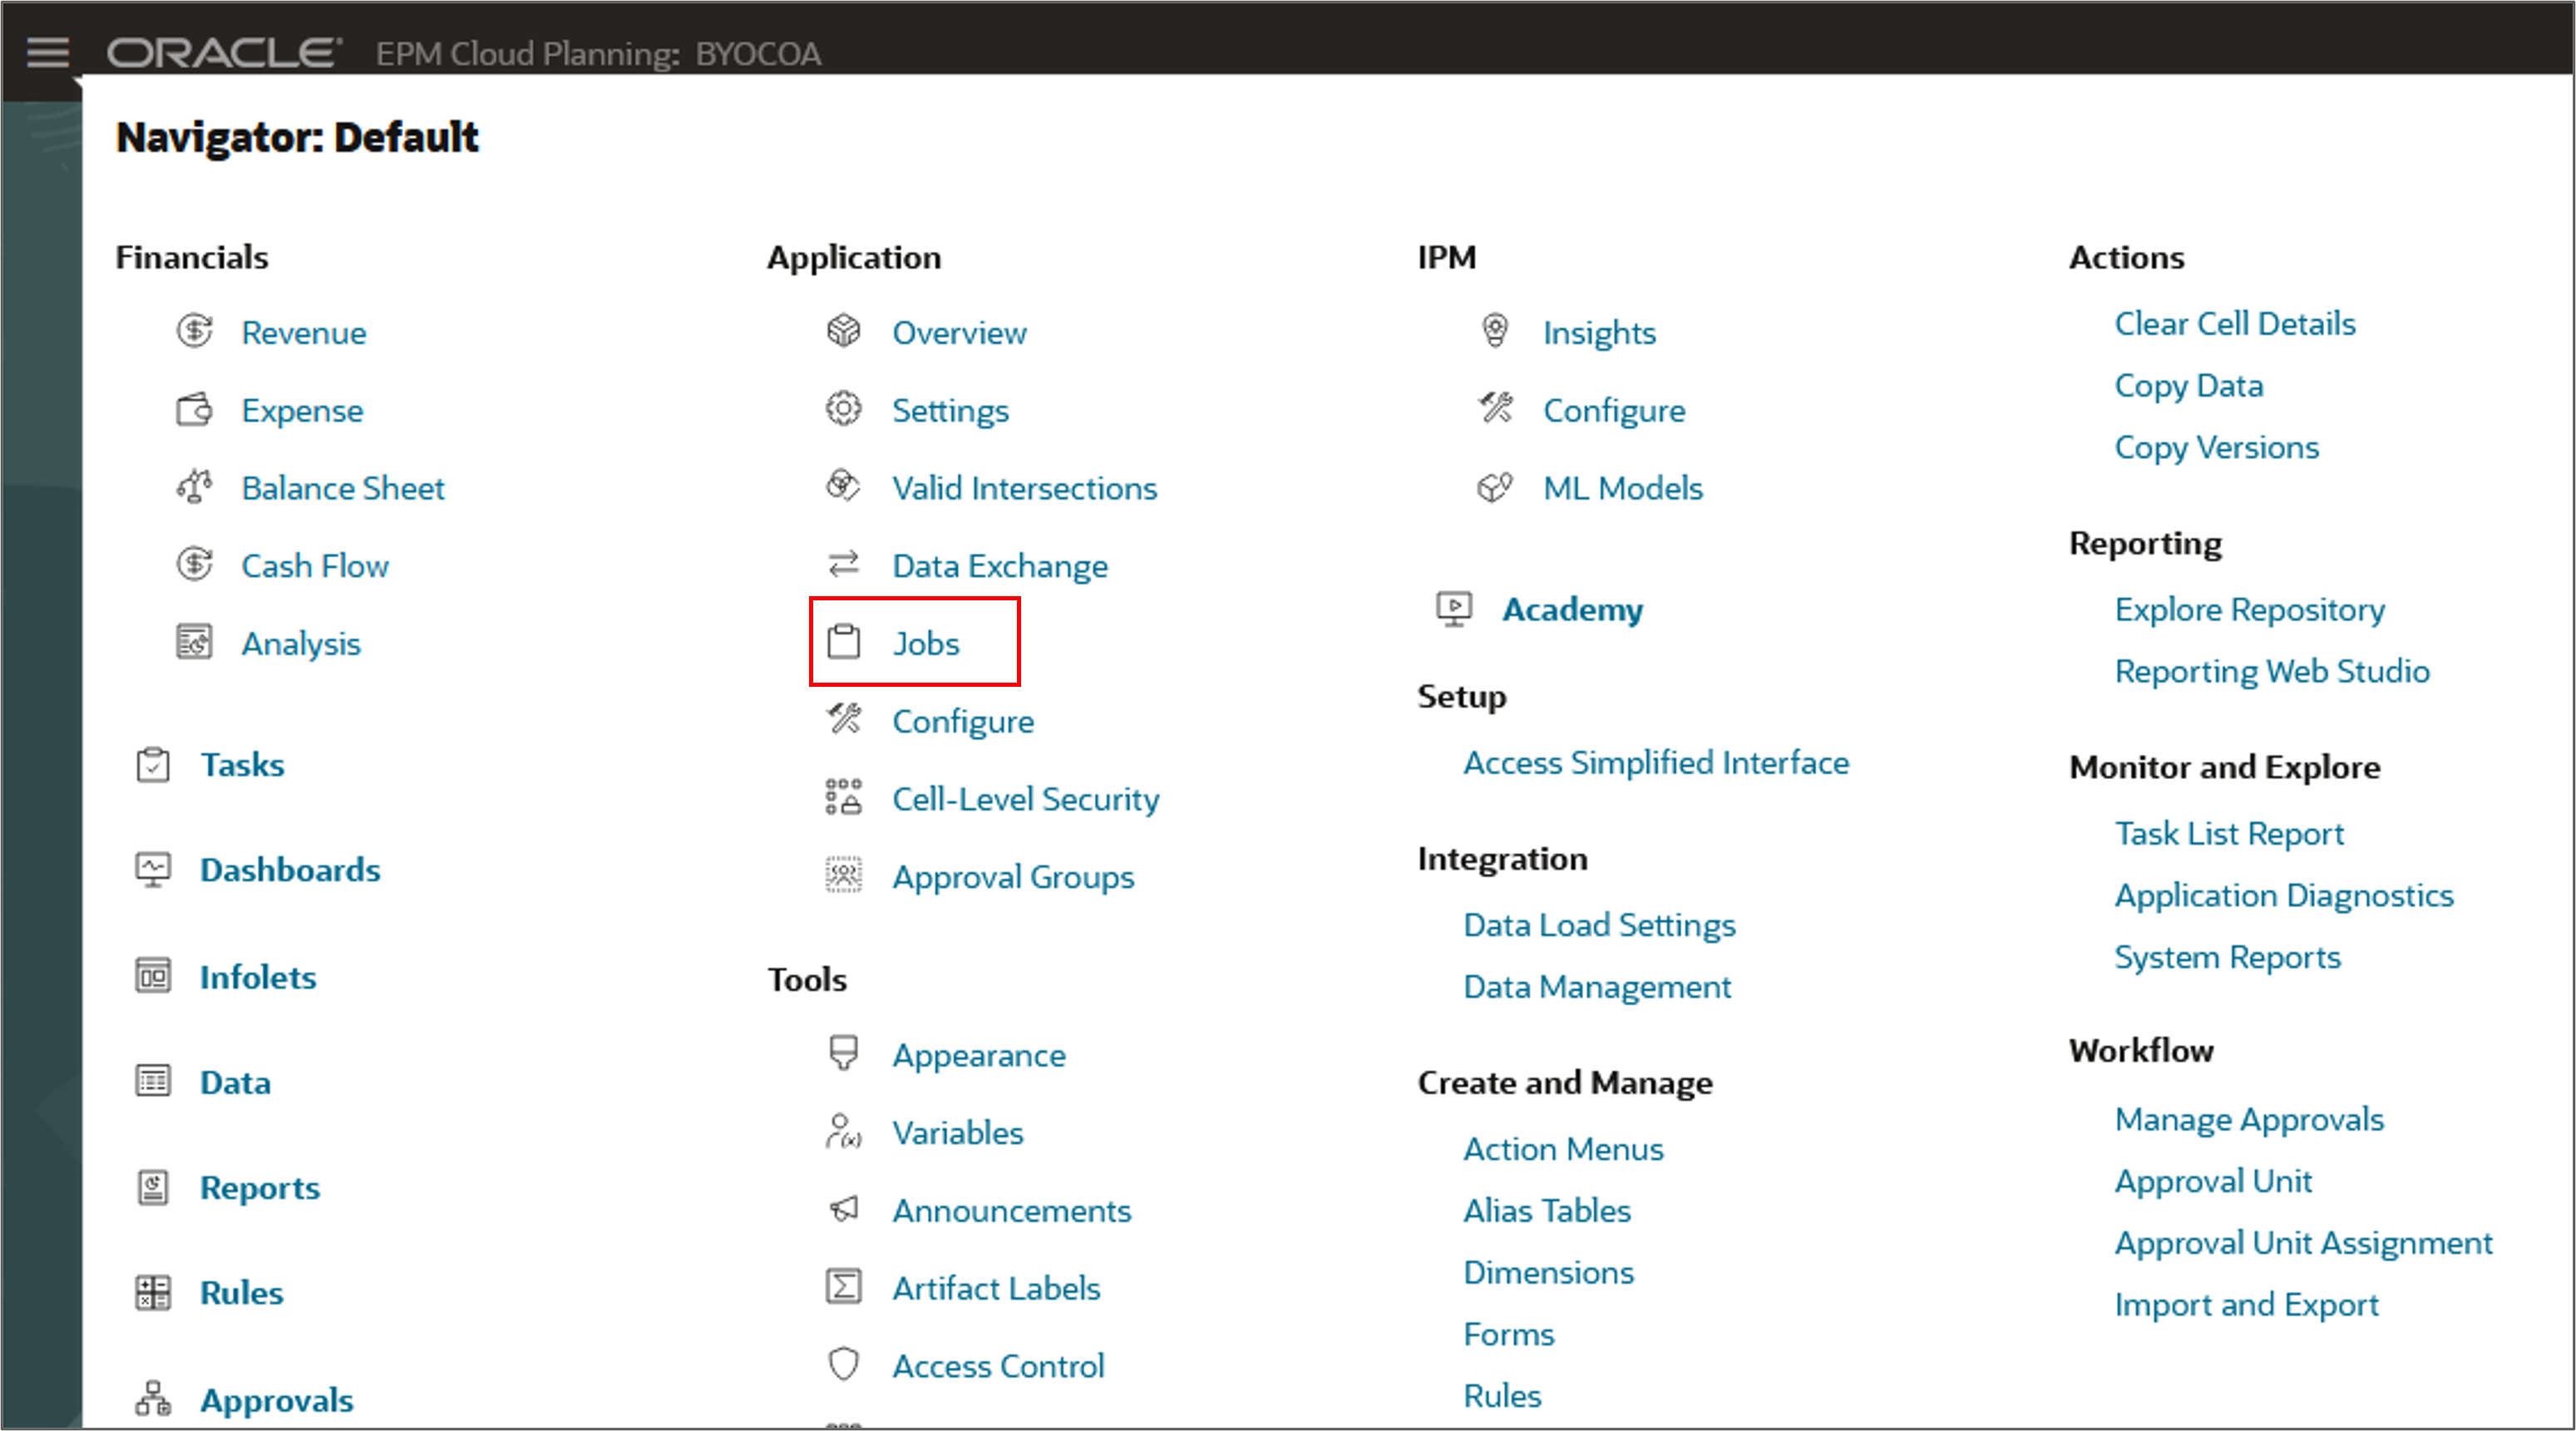Click the Approvals hierarchy icon
The height and width of the screenshot is (1431, 2576).
tap(153, 1398)
